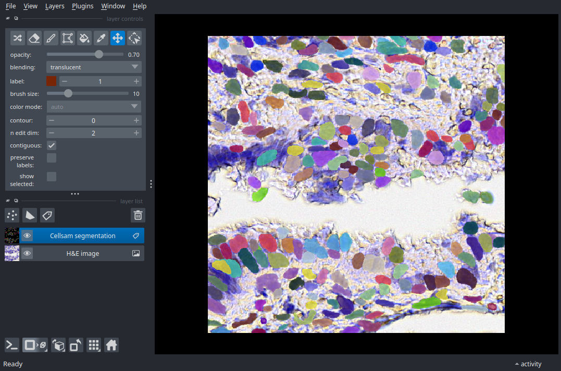Screen dimensions: 561x371
Task: Delete selected layer with trash icon
Action: coord(138,215)
